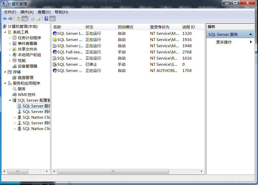258x185 pixels.
Task: Click the tree pane horizontal scrollbar thumb
Action: coord(18,171)
